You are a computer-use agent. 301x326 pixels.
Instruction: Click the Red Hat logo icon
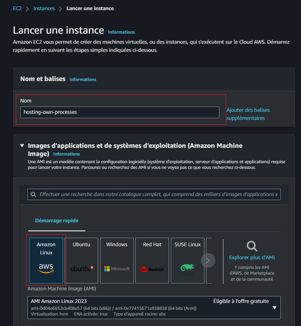(152, 269)
